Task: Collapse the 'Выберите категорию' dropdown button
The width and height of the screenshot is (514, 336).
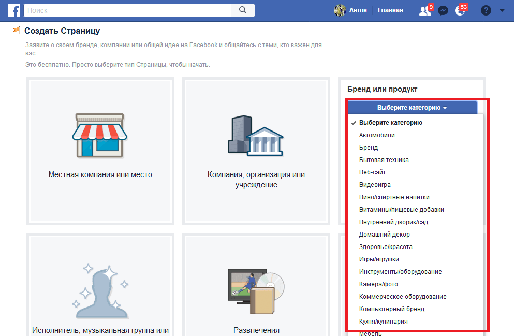Action: point(412,108)
